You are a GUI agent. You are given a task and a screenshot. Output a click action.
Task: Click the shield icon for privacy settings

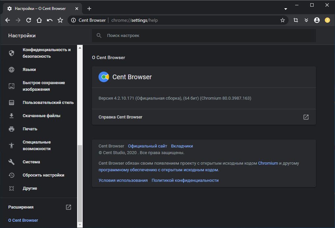(x=12, y=53)
